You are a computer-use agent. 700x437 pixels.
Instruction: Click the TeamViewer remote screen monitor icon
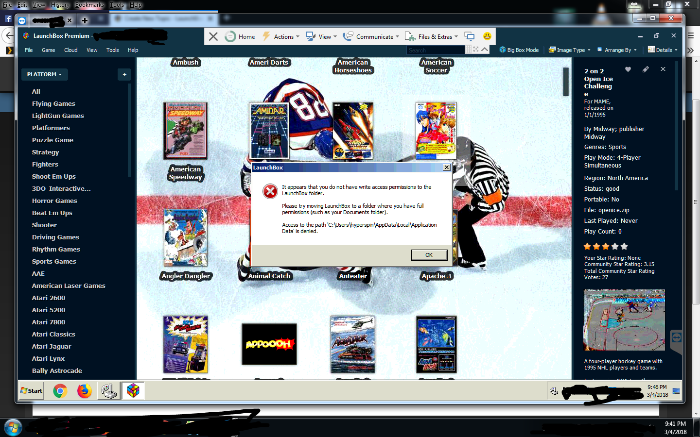click(470, 36)
